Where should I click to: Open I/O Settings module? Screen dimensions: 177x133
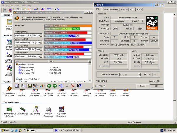coord(35,111)
